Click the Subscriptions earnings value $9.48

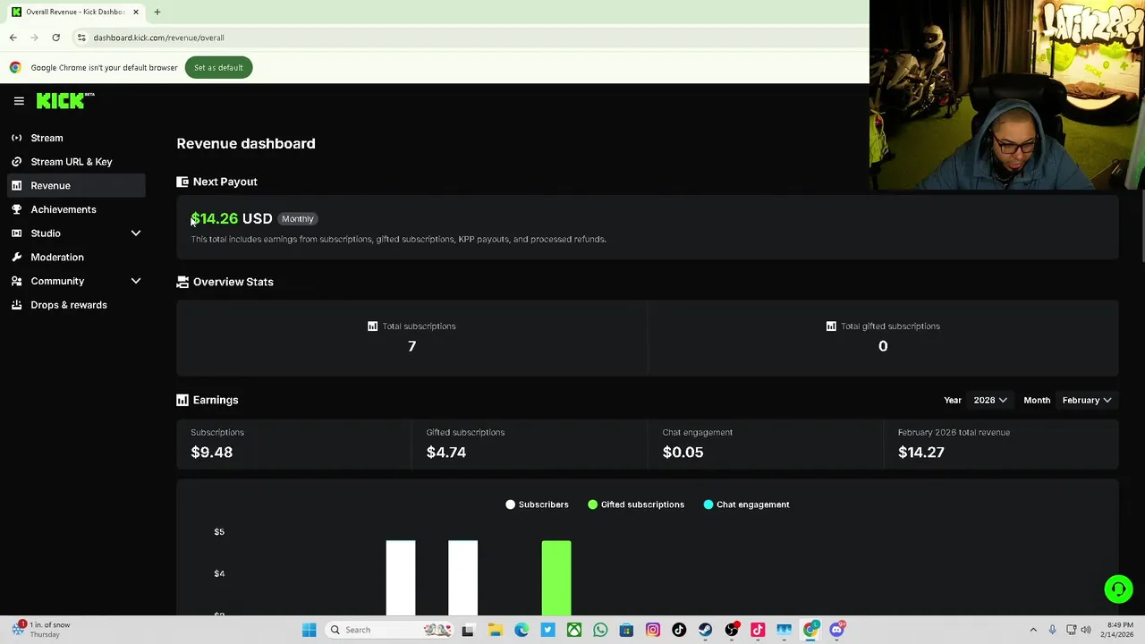click(x=211, y=453)
